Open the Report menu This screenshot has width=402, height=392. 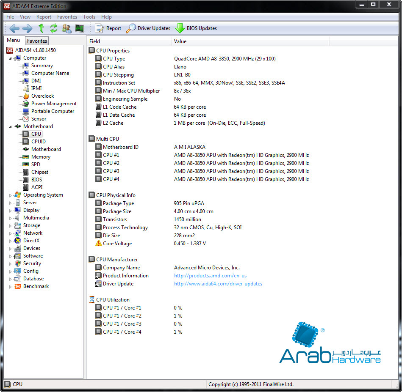[44, 17]
